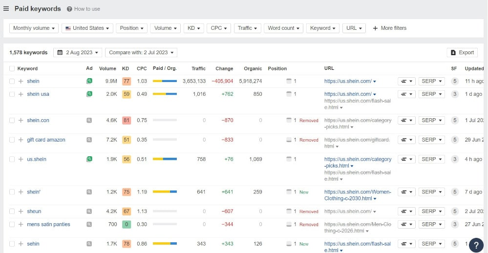Sort table by Traffic column header

click(x=198, y=68)
